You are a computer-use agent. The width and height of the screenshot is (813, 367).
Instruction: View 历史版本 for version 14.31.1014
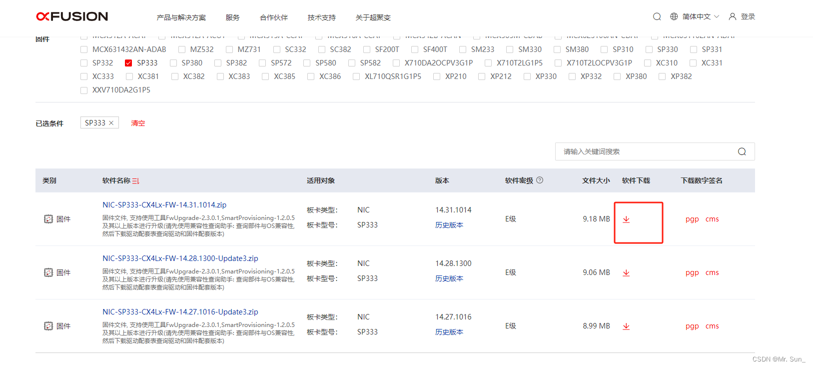[449, 225]
